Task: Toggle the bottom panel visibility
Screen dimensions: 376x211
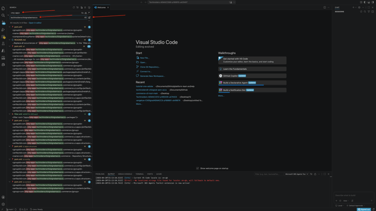Action: tap(368, 2)
